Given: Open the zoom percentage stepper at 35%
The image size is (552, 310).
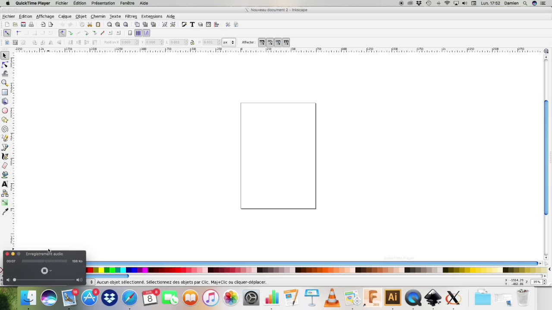Looking at the screenshot, I should [544, 282].
